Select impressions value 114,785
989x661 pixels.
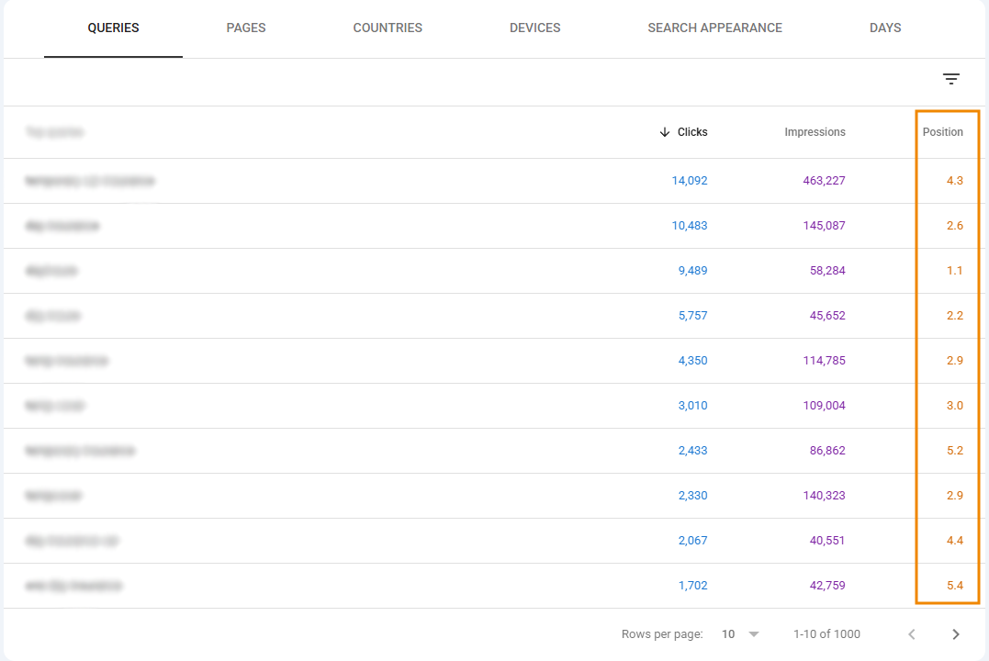click(x=824, y=360)
